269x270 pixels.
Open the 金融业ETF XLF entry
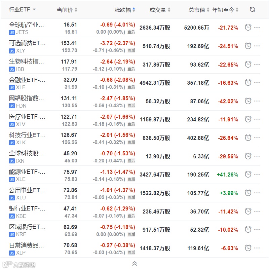27,83
